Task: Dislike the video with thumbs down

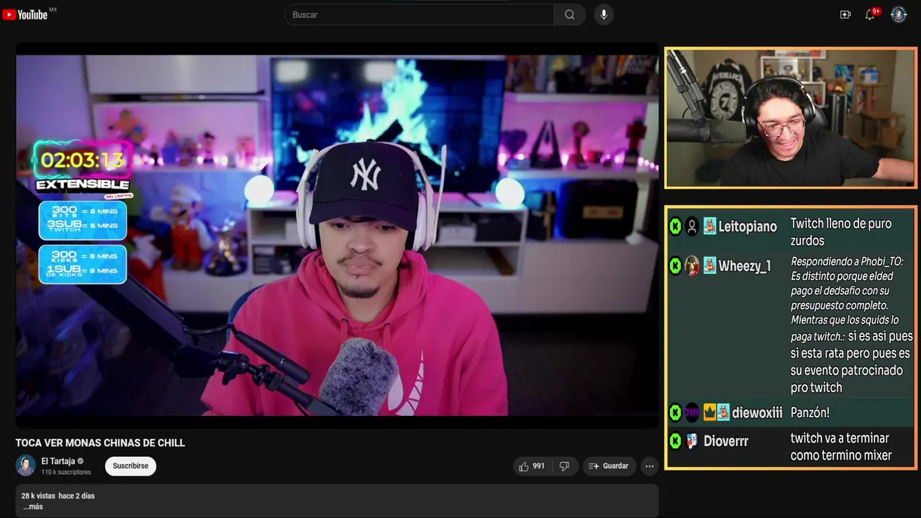Action: 564,466
